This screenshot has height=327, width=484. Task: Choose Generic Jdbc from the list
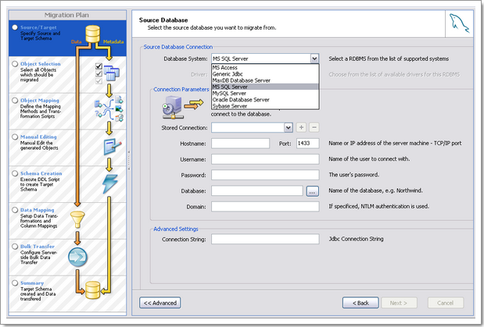[x=265, y=74]
